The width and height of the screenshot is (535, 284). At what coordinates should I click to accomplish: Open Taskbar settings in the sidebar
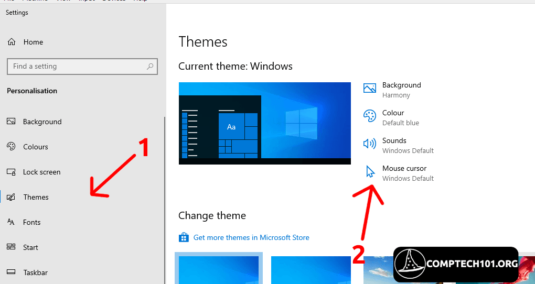(x=35, y=272)
